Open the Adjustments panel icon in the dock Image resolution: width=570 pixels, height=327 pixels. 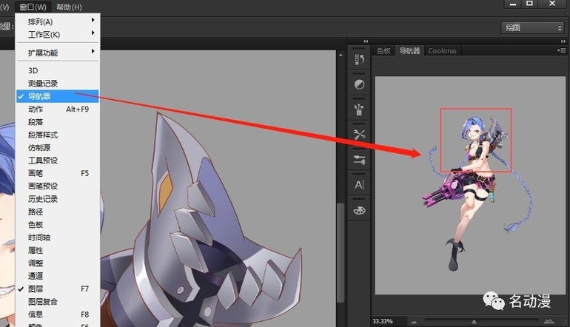point(360,84)
